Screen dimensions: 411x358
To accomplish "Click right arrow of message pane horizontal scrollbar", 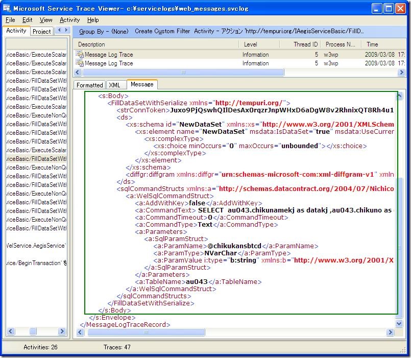I will tap(390, 332).
